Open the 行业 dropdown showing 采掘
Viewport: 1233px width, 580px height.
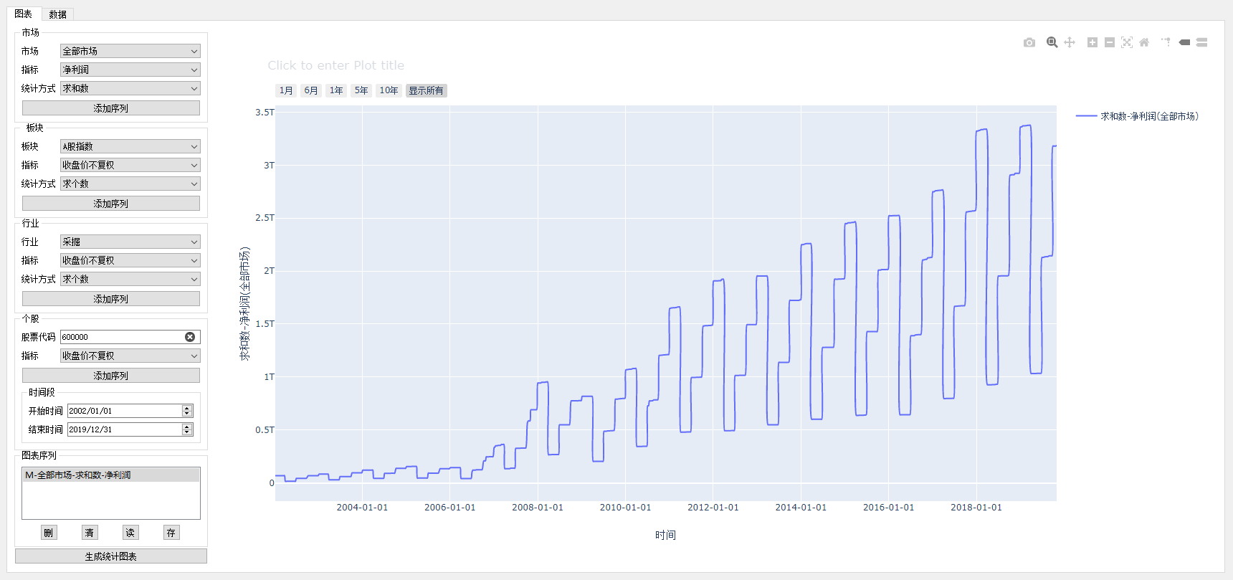coord(130,242)
